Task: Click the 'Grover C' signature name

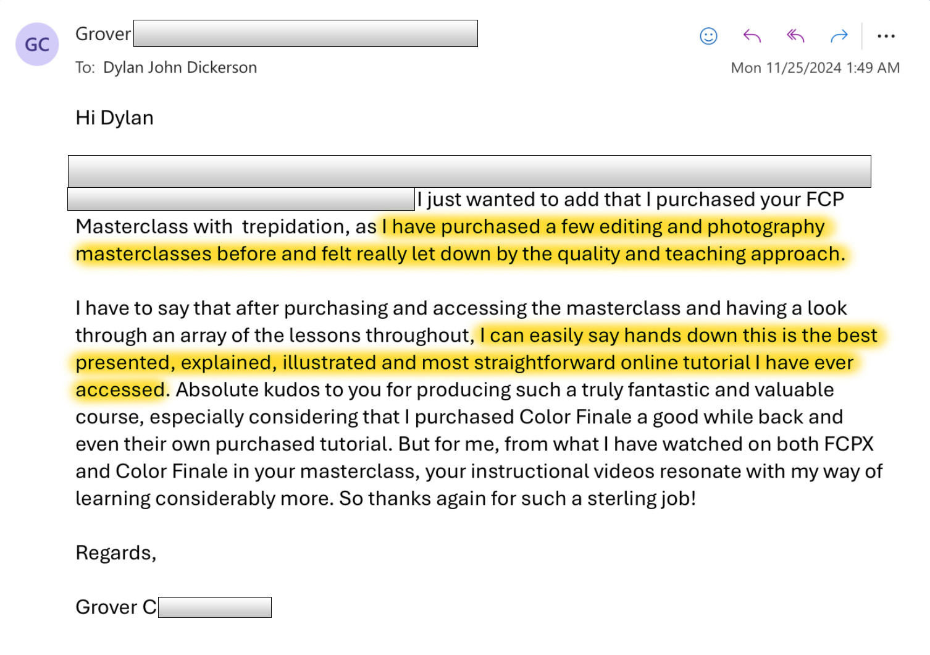Action: click(116, 607)
